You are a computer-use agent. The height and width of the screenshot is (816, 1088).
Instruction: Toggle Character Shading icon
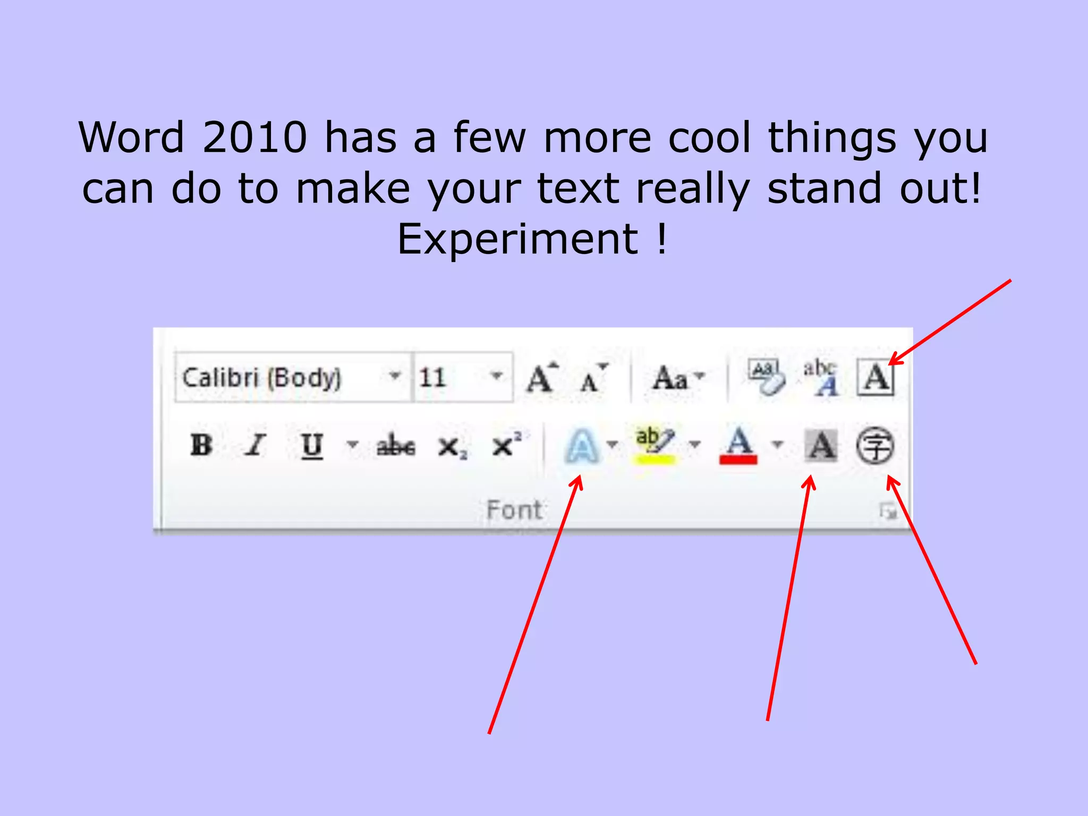click(x=821, y=445)
